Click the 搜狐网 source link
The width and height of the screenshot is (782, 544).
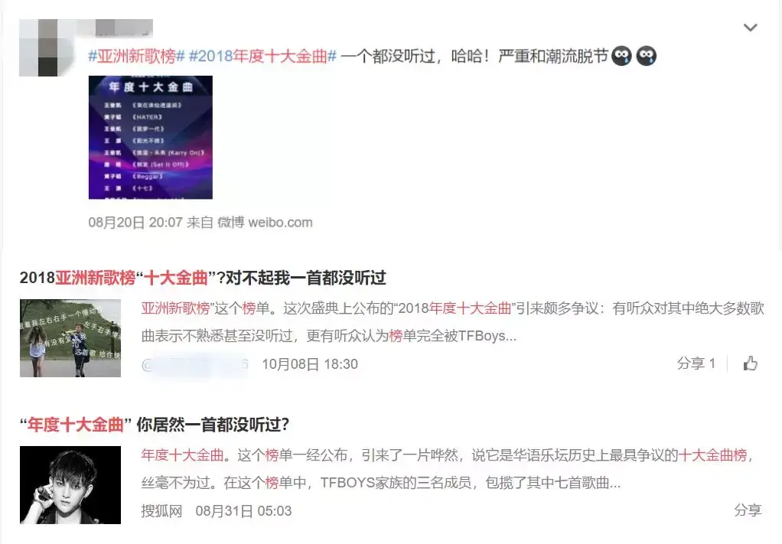click(162, 511)
